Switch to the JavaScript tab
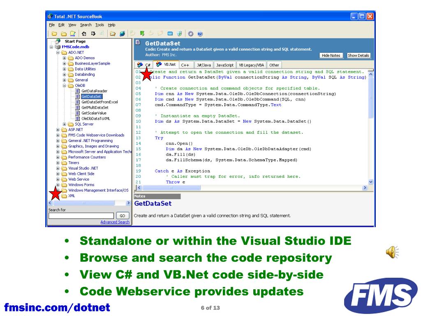 click(225, 65)
